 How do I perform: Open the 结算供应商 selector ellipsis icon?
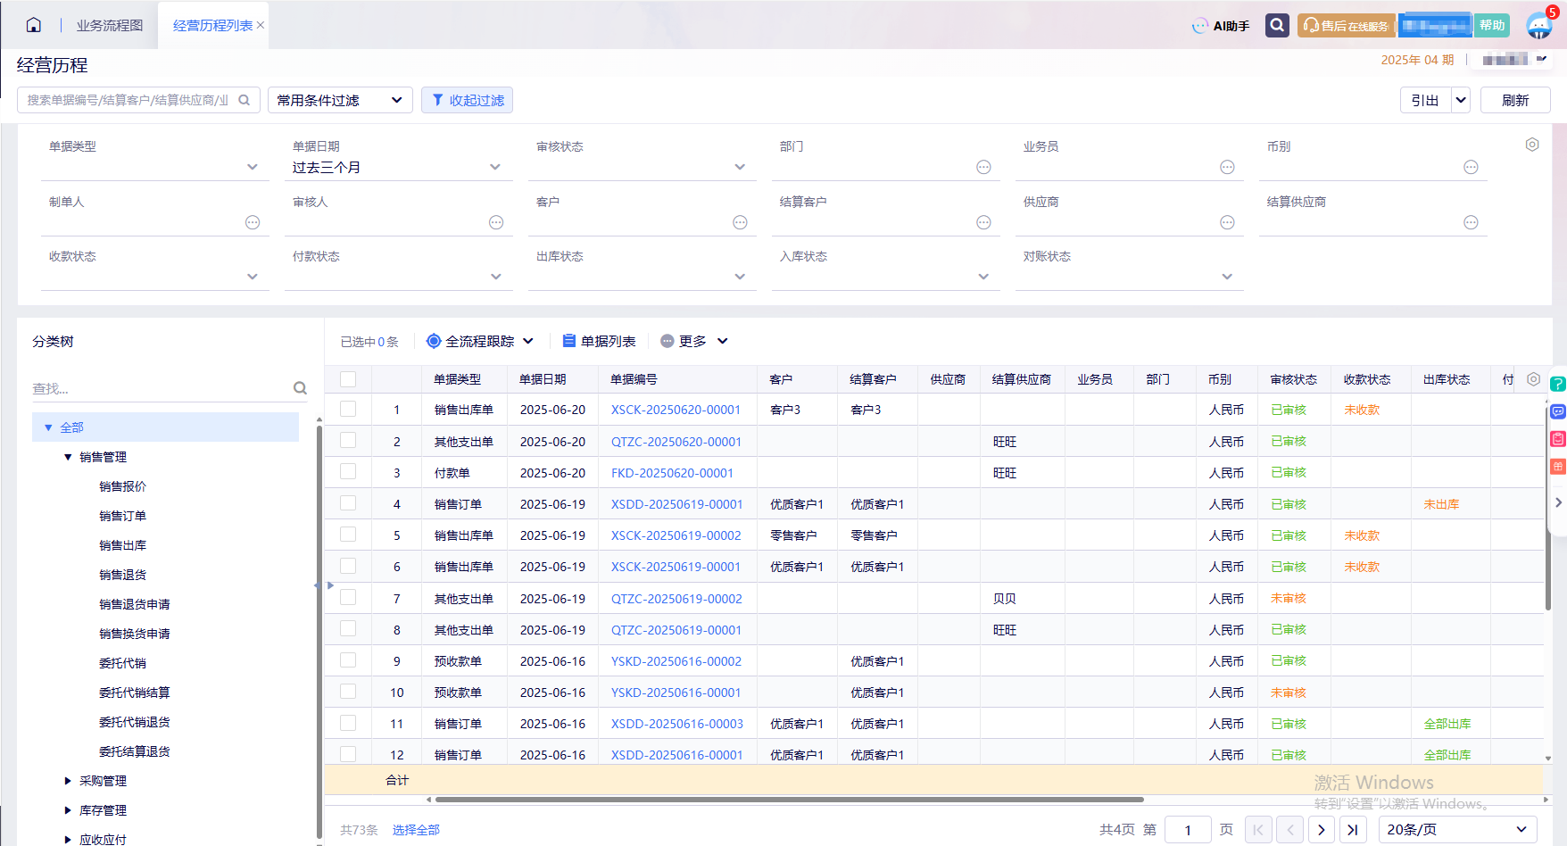click(1471, 222)
